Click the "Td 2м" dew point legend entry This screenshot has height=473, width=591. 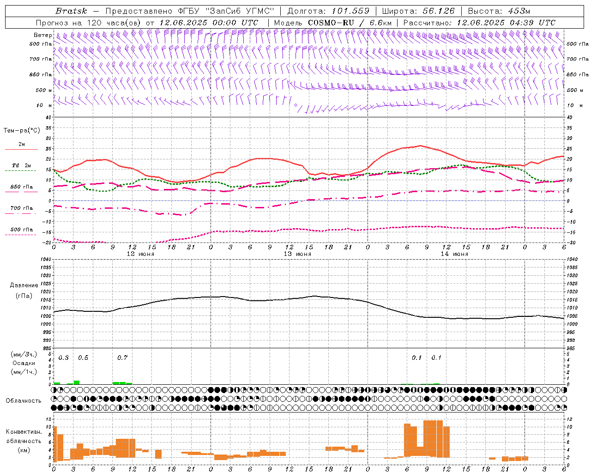pyautogui.click(x=21, y=165)
